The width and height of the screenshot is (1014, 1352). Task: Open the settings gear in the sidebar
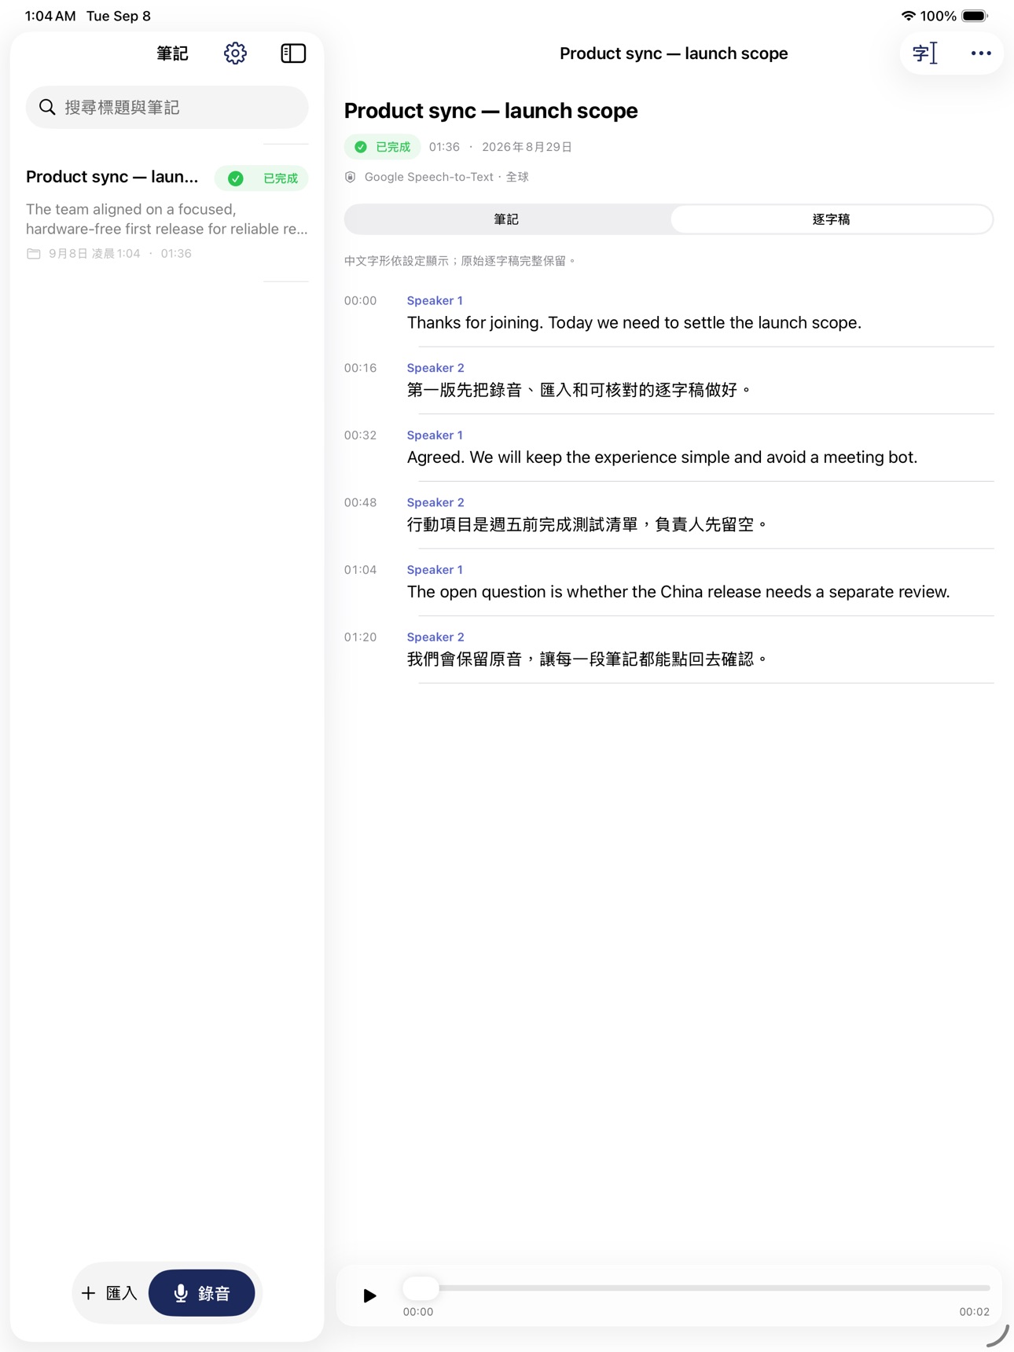[x=235, y=53]
